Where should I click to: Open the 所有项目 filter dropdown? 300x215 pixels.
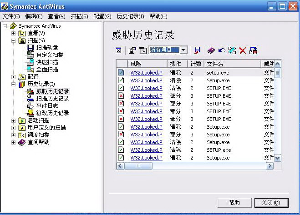pyautogui.click(x=183, y=50)
